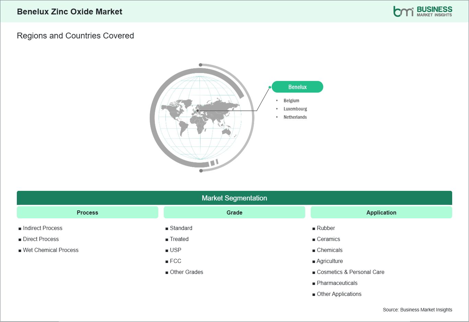Click 'Other Grades' item
Screen dimensions: 469x322
(x=186, y=272)
